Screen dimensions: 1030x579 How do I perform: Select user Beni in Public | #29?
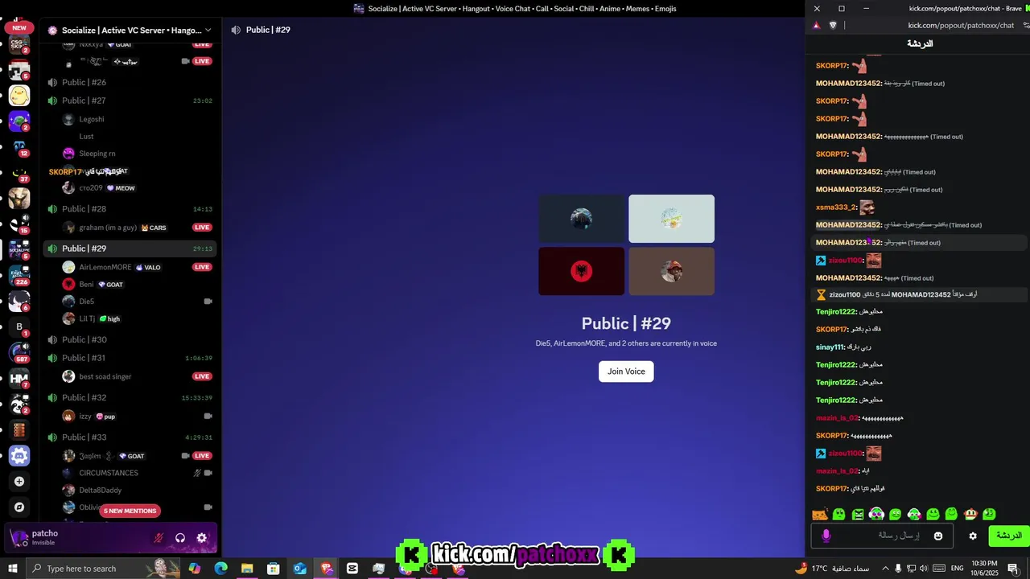tap(87, 285)
